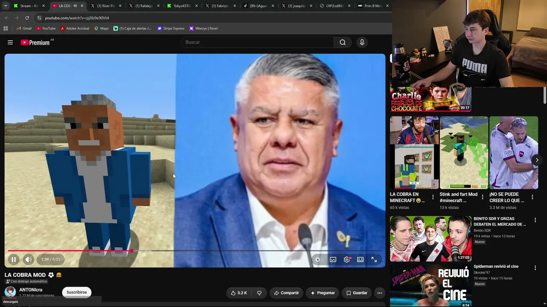Open the Weezyx Panel bookmark
Screen dimensions: 547x307
[203, 29]
